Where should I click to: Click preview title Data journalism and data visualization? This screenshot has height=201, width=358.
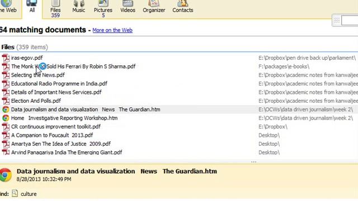(x=117, y=171)
